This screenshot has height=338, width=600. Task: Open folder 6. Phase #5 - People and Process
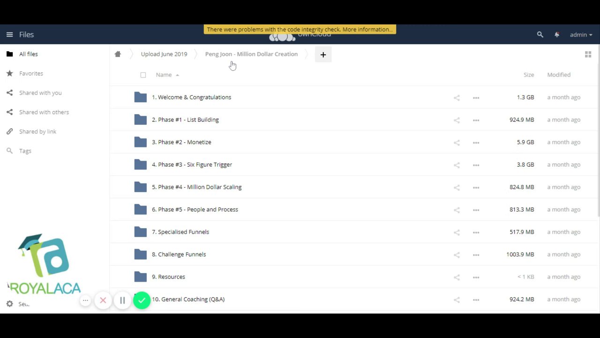click(195, 209)
